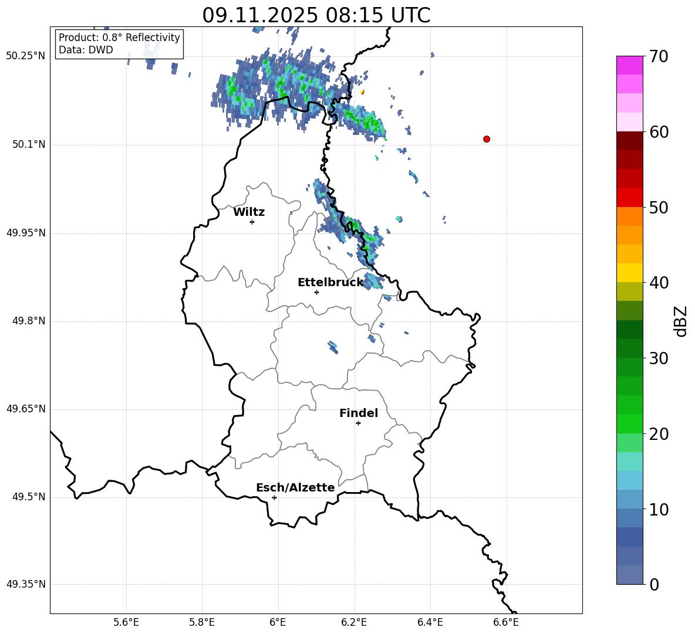Click the 49.65°N latitude label
Viewport: 695px width, 634px height.
[x=26, y=409]
